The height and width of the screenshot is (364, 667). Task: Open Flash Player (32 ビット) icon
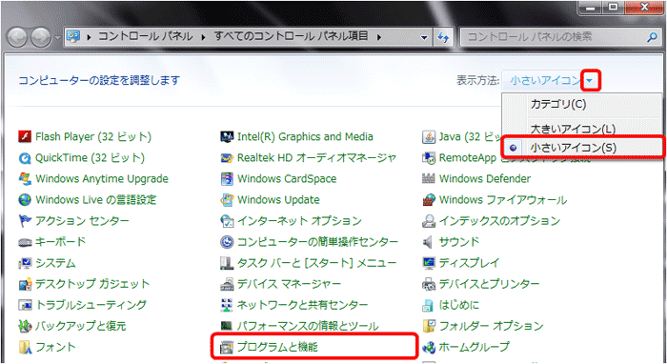tap(25, 136)
